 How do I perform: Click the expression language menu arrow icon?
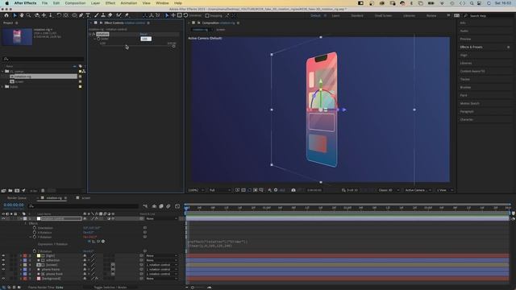[103, 242]
